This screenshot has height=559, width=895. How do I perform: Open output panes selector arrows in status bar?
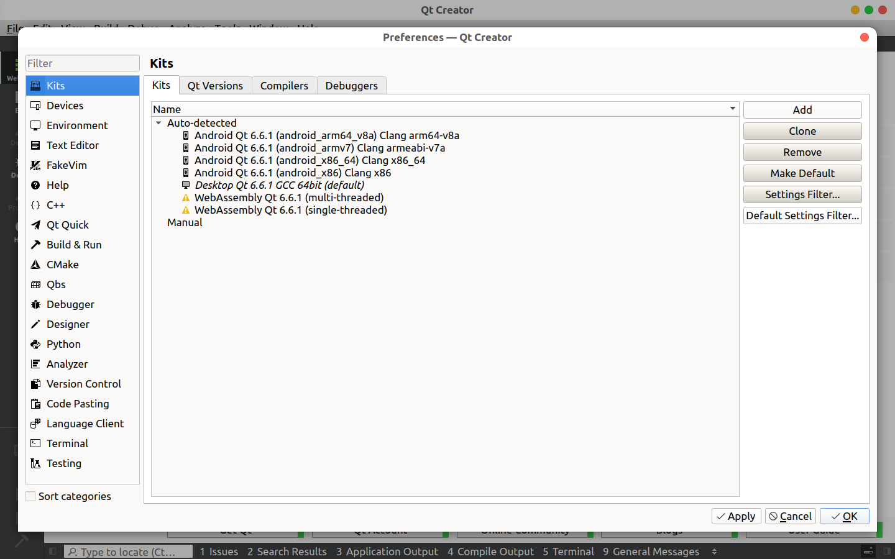click(x=714, y=552)
